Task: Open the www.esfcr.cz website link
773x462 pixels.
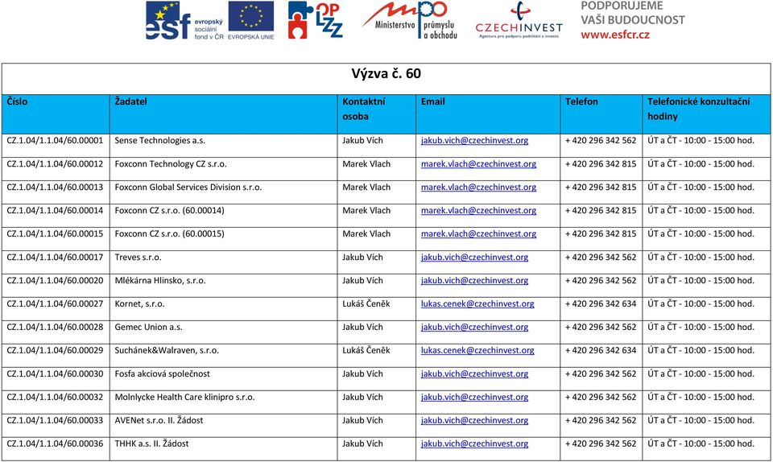Action: [x=614, y=35]
